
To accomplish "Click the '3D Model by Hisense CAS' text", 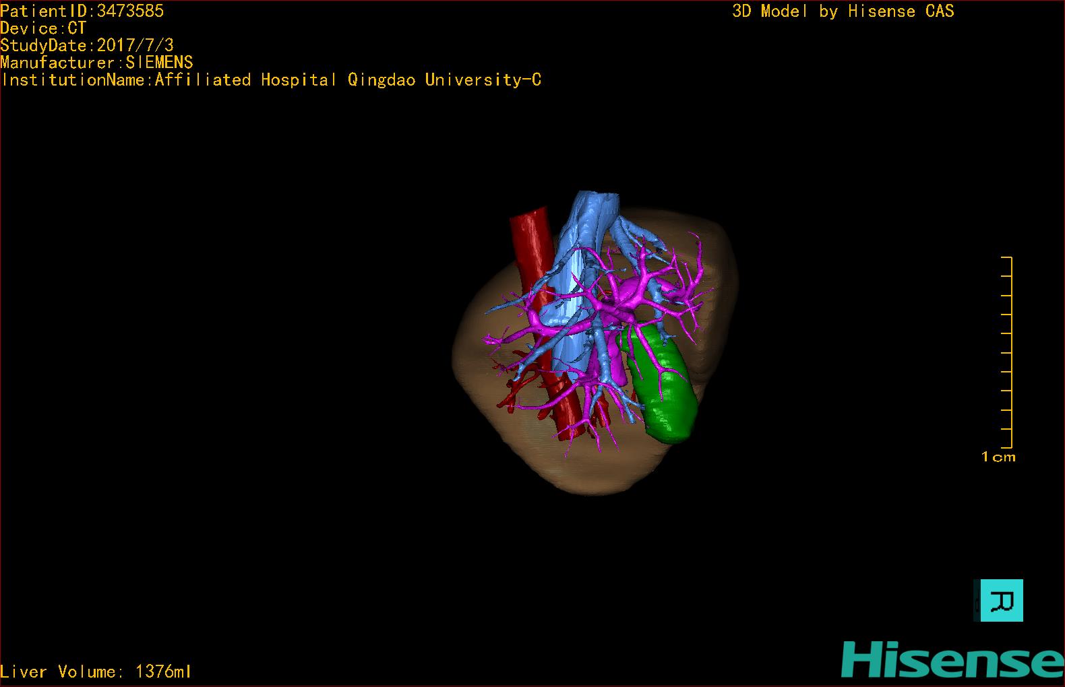I will pyautogui.click(x=843, y=11).
